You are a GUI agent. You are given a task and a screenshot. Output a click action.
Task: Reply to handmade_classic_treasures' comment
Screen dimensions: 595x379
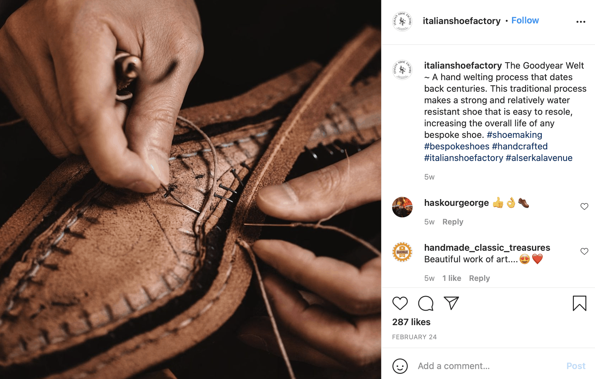click(479, 278)
